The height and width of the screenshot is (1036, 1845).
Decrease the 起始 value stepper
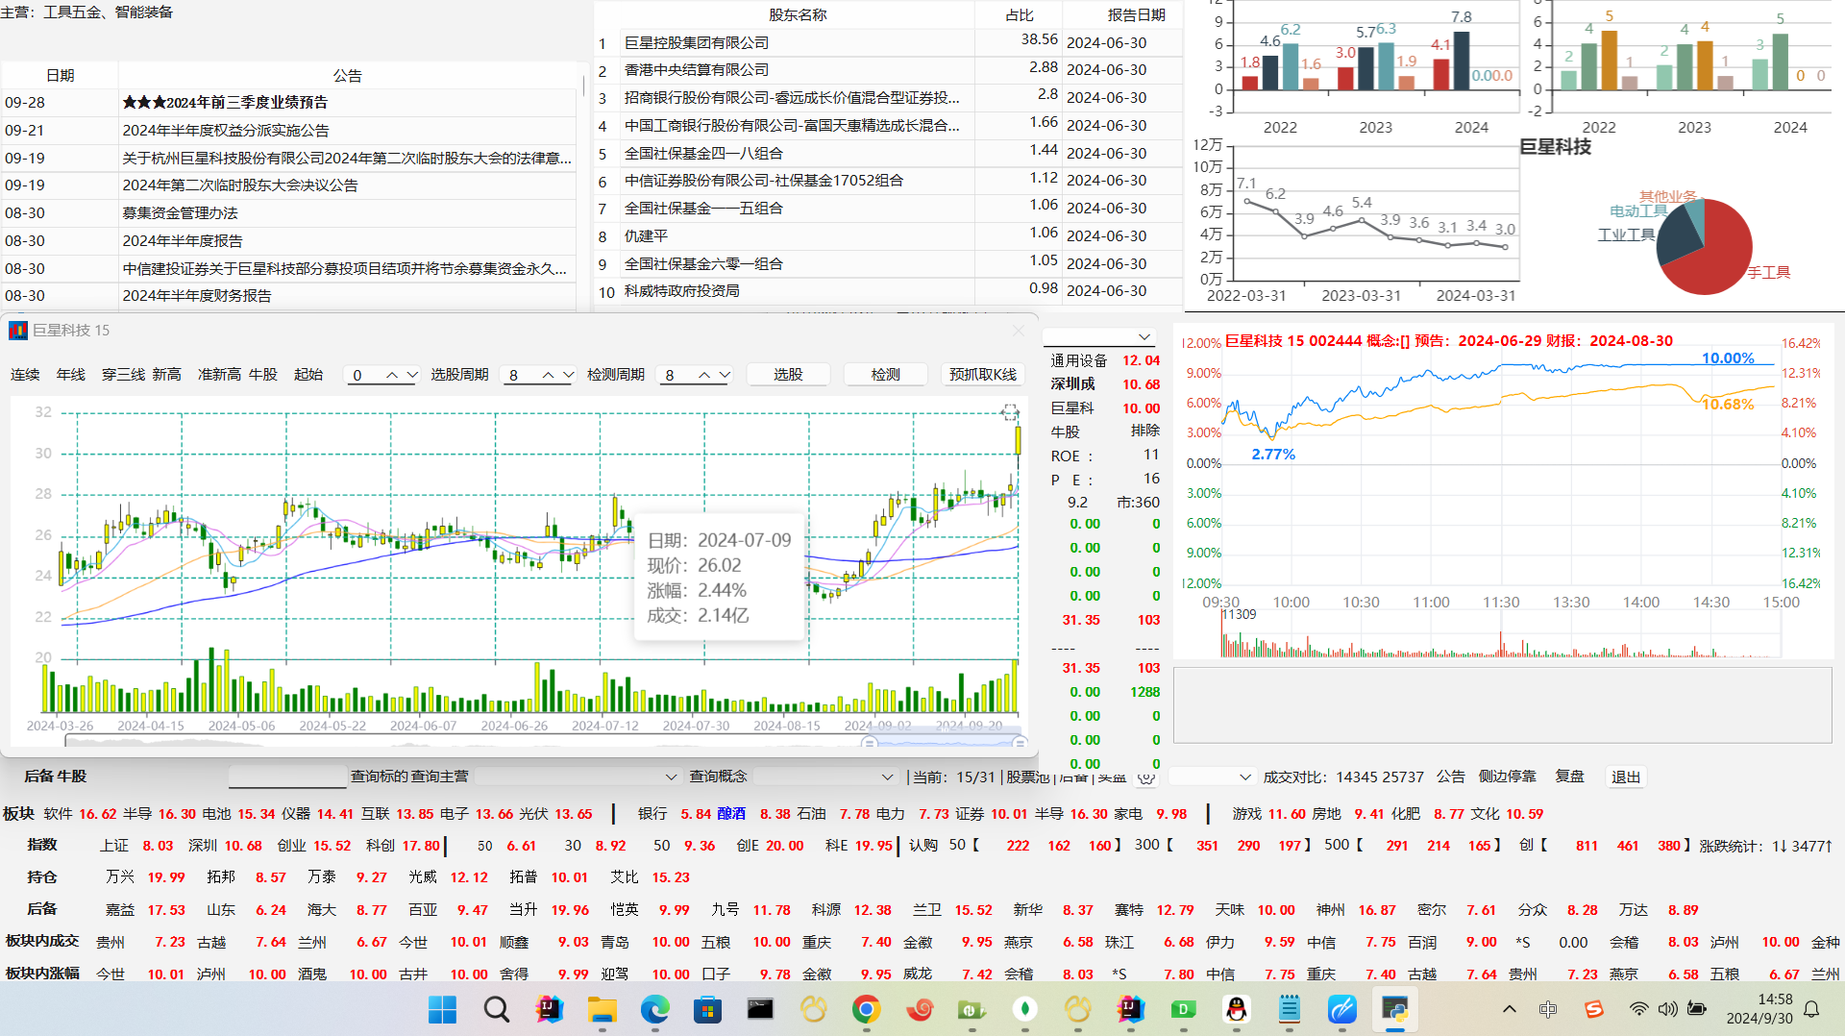412,375
